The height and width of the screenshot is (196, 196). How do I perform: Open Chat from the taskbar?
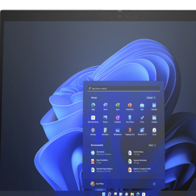tap(126, 194)
